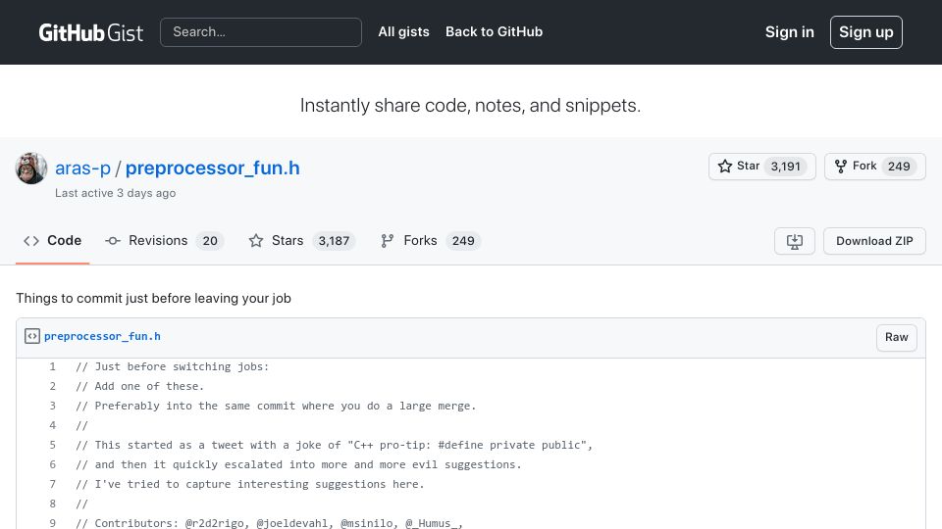942x529 pixels.
Task: Click the file code icon beside preprocessor_fun.h
Action: point(32,336)
